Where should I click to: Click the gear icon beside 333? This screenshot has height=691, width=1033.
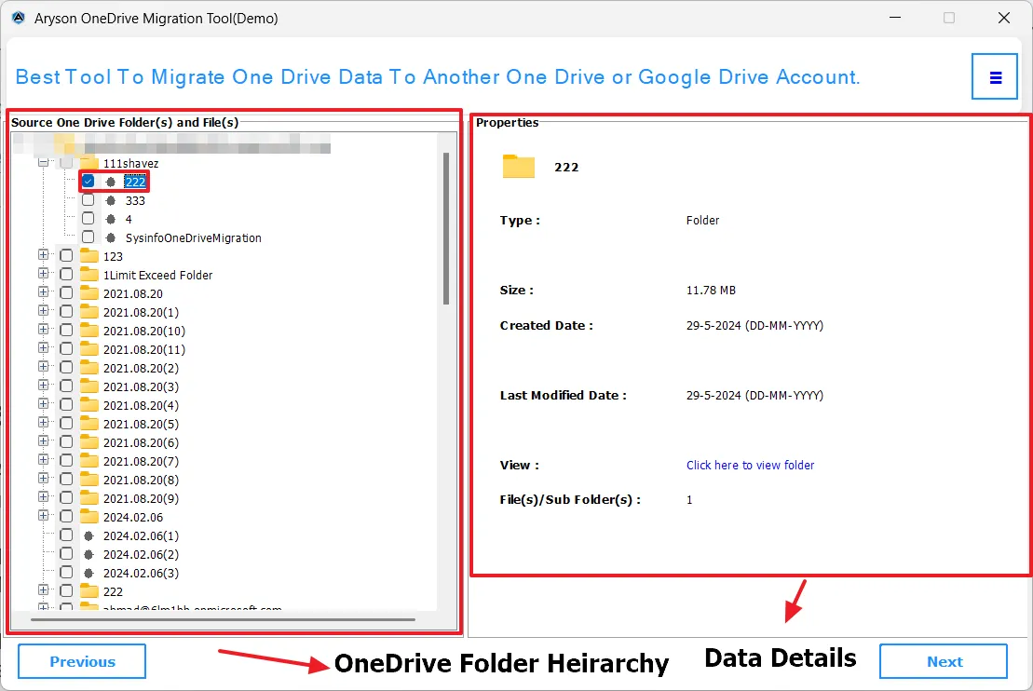click(111, 200)
